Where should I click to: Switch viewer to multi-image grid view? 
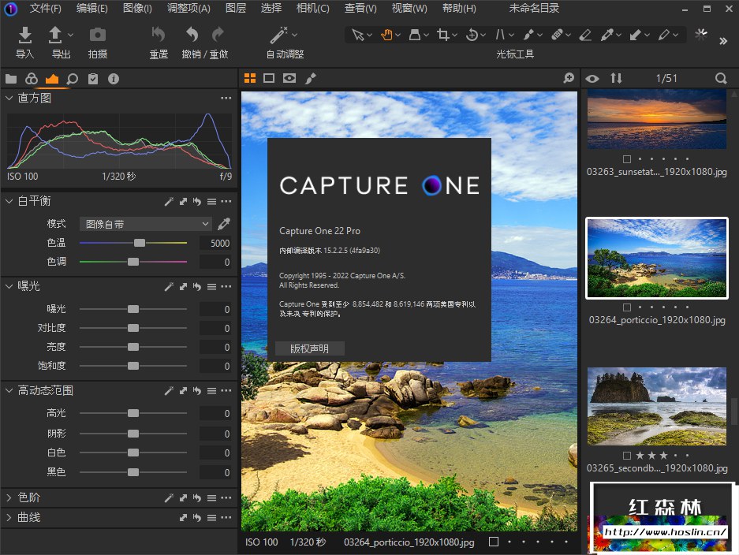click(249, 78)
